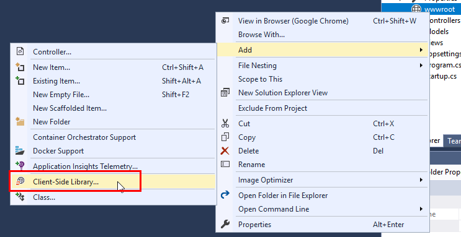Click the Existing Item plus icon
The image size is (461, 237).
click(x=20, y=80)
